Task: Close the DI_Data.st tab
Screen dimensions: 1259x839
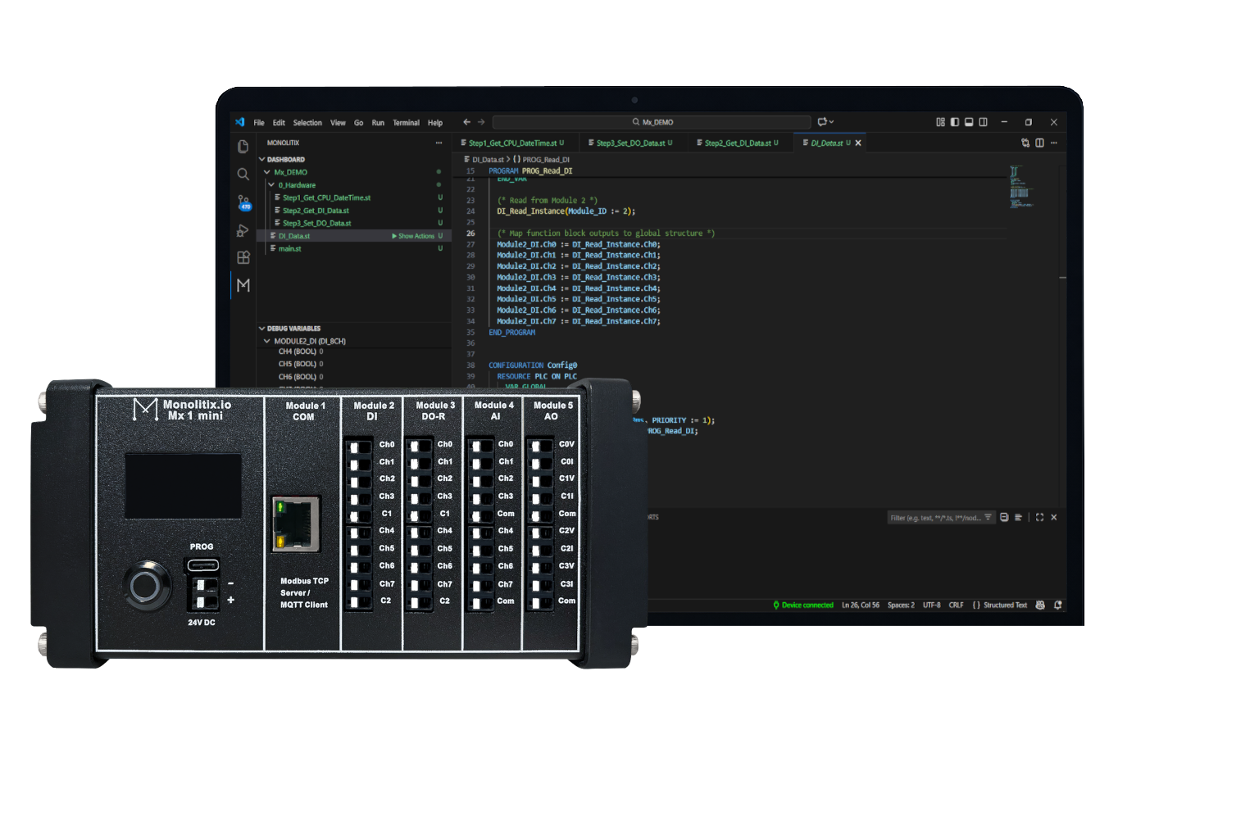Action: click(858, 143)
